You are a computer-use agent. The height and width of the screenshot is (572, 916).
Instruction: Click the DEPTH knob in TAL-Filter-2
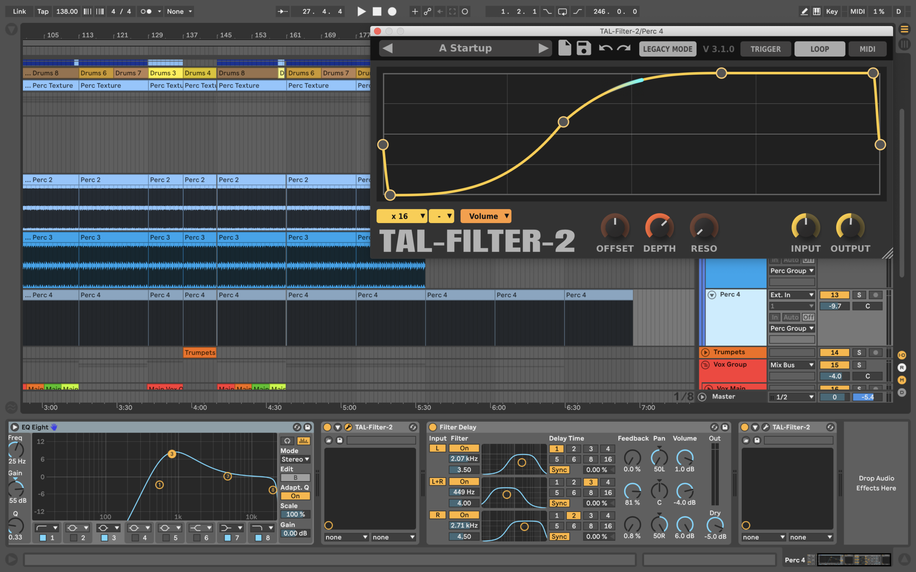(x=659, y=227)
